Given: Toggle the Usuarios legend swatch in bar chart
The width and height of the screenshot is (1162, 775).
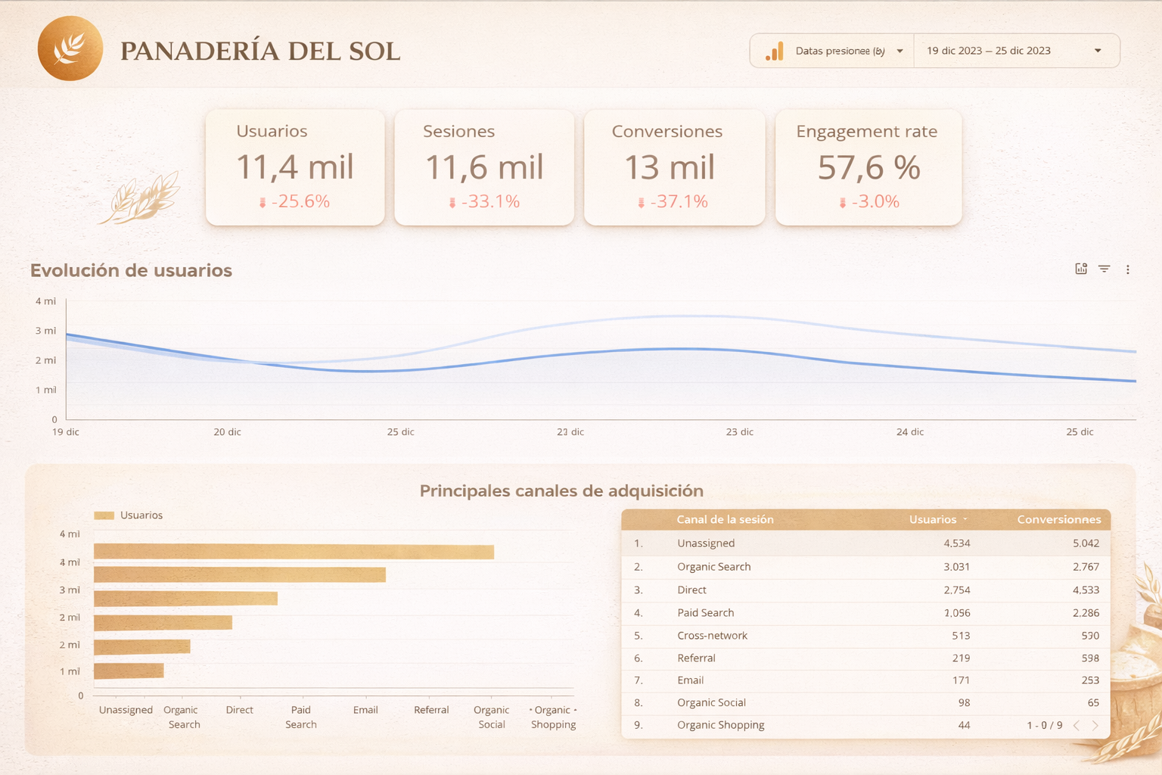Looking at the screenshot, I should tap(104, 515).
